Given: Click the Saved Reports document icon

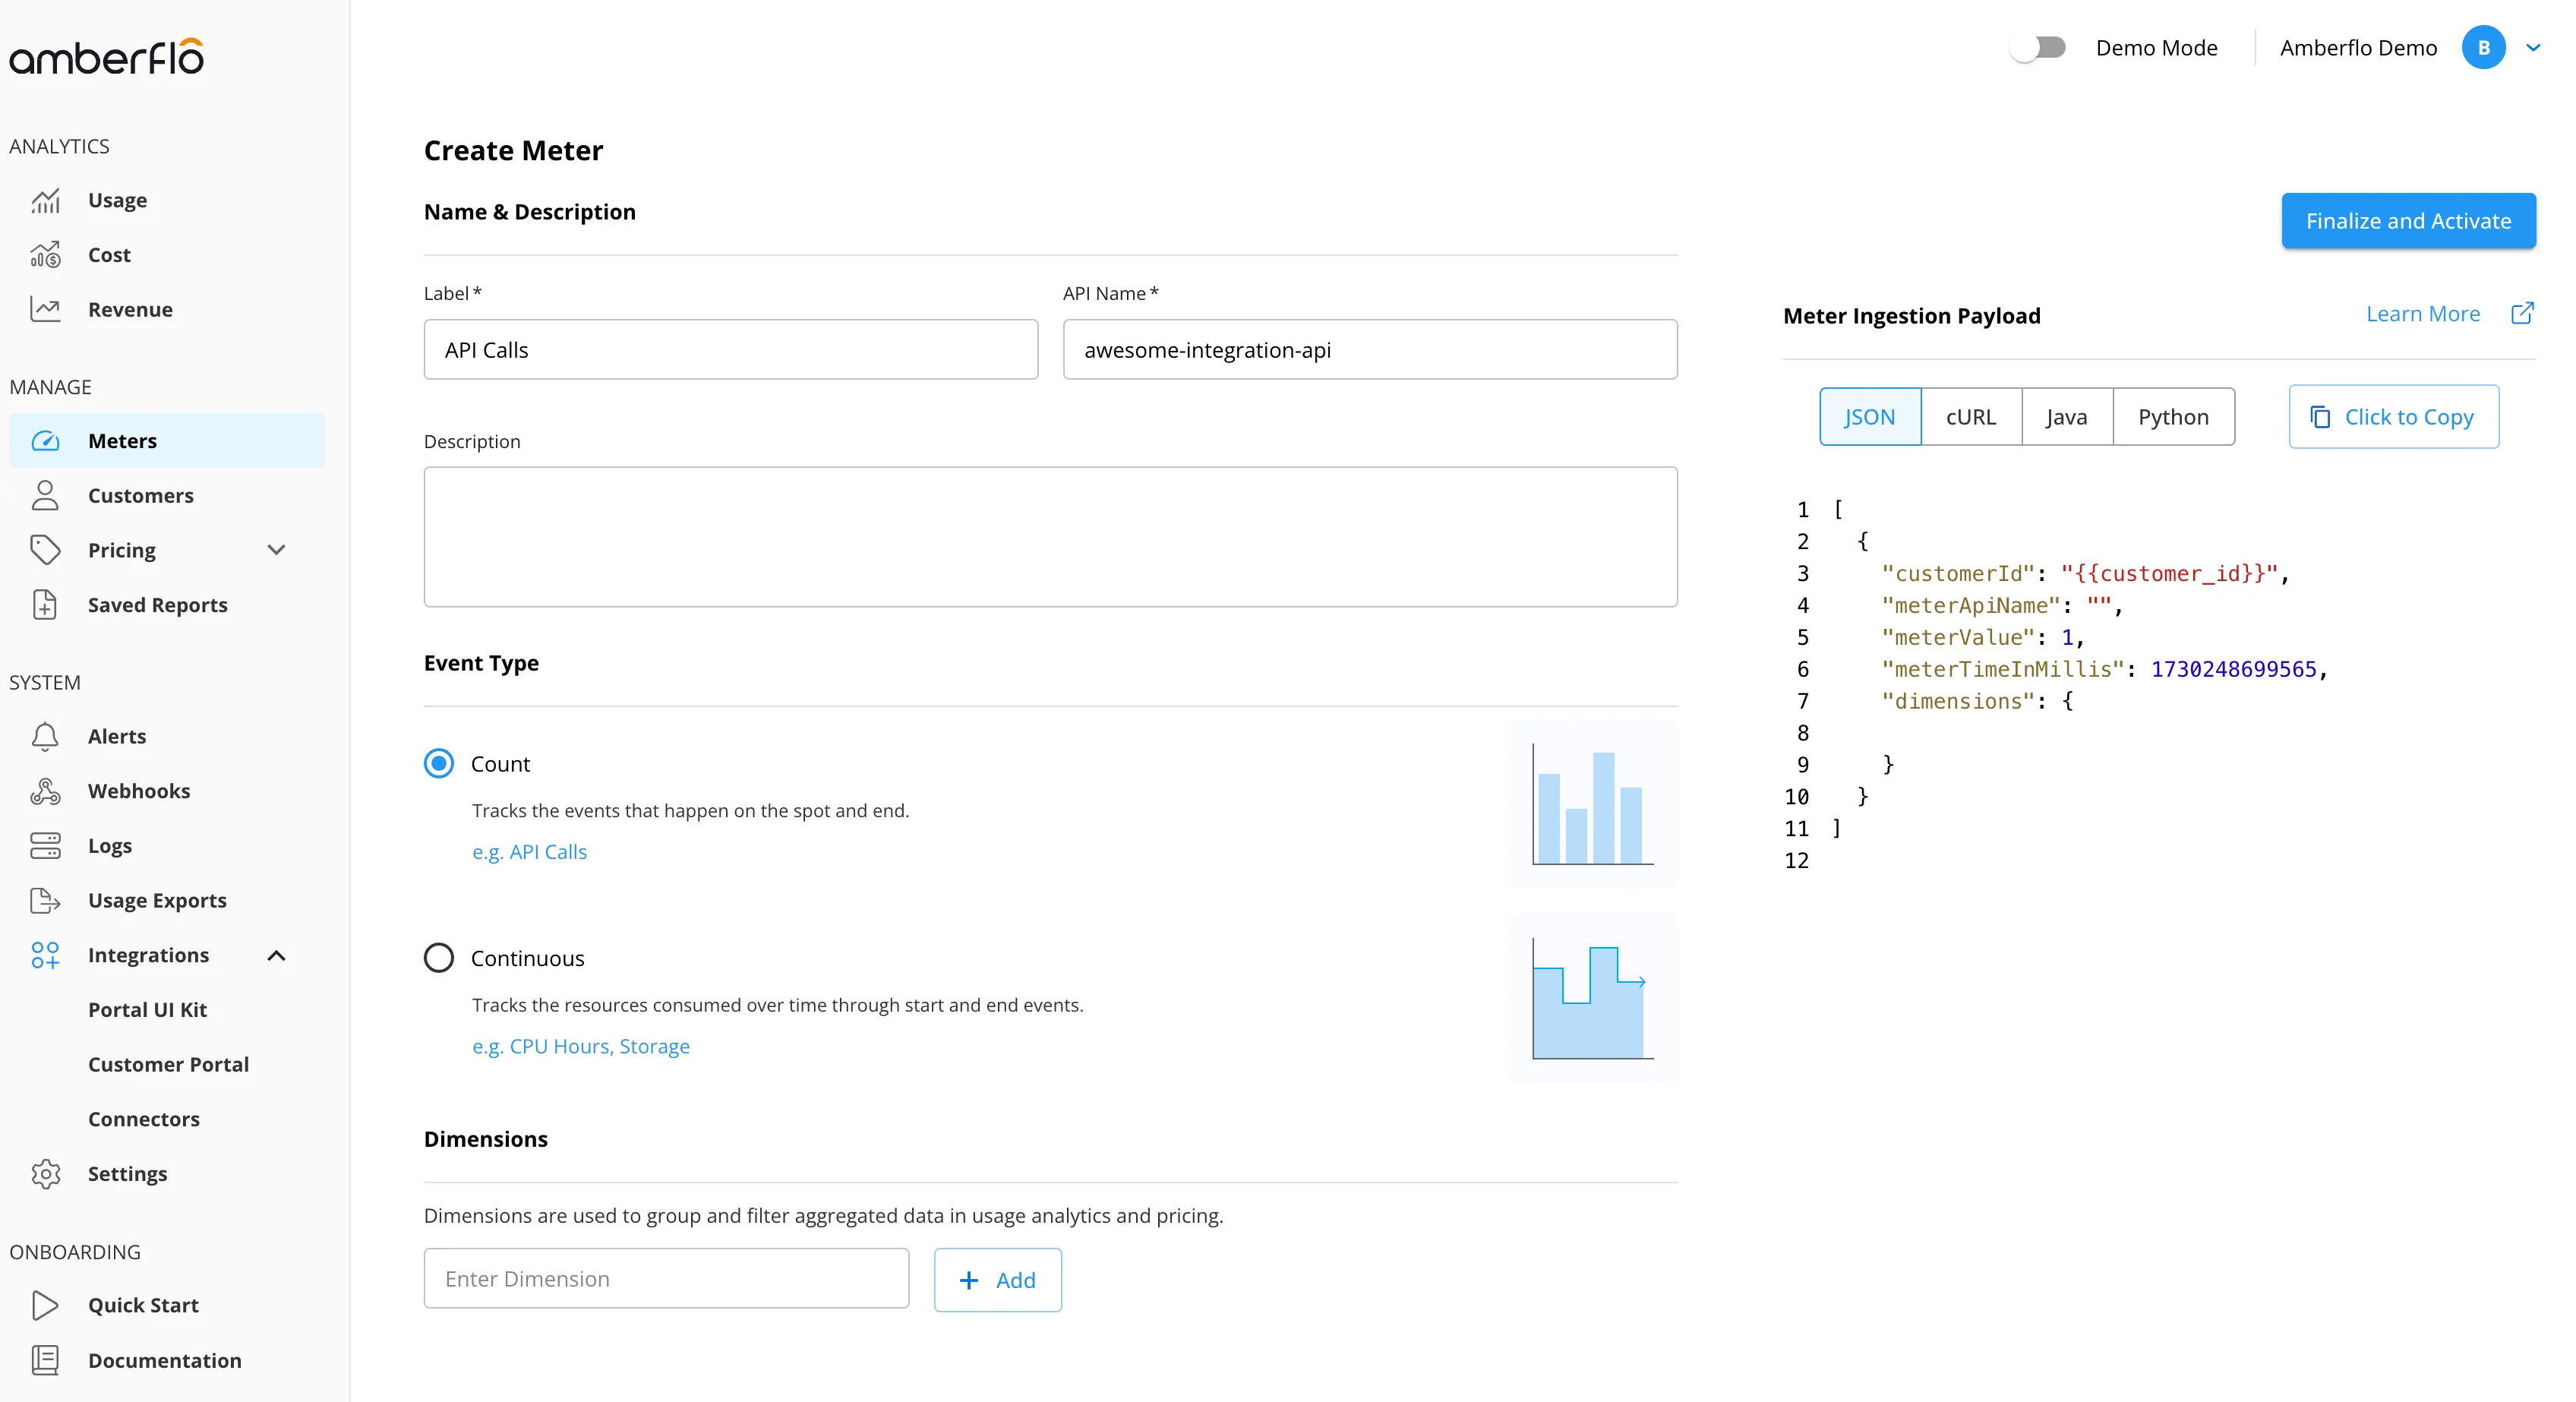Looking at the screenshot, I should click(x=45, y=605).
